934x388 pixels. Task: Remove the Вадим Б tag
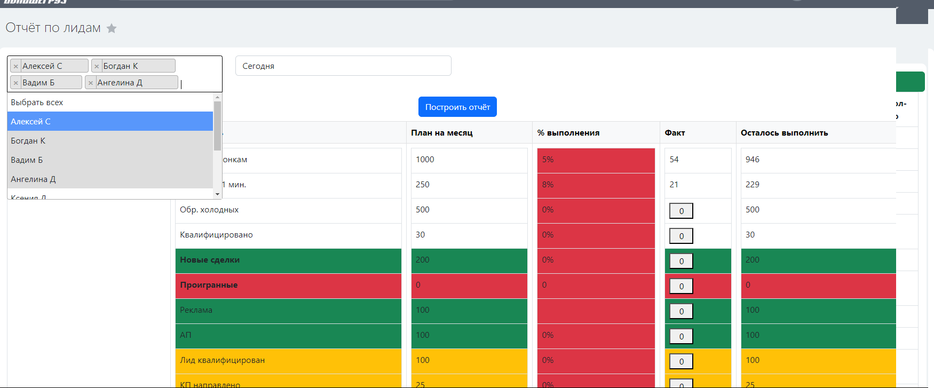point(16,83)
